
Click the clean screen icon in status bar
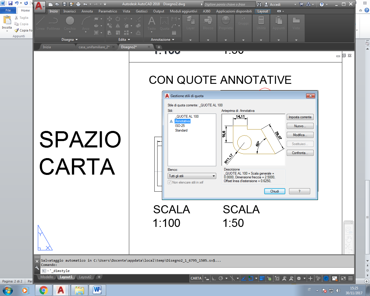pos(343,278)
